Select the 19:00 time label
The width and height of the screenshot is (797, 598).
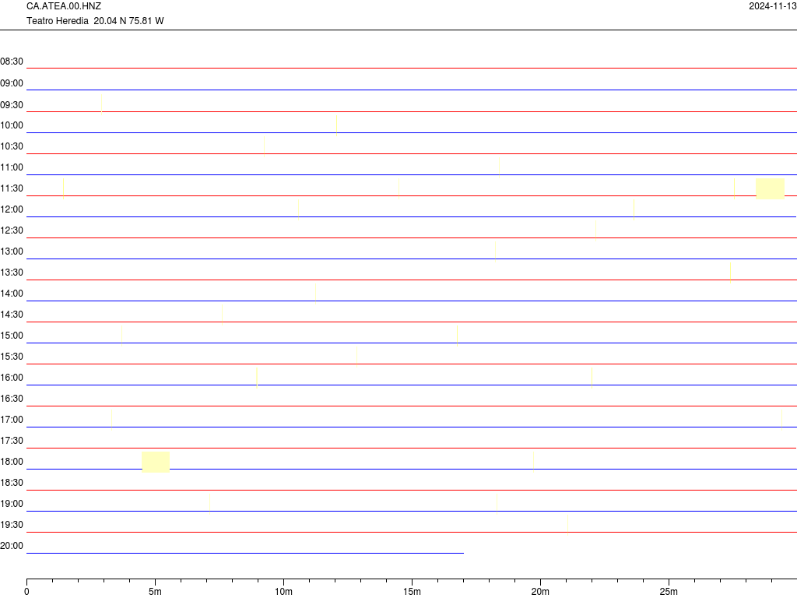[x=12, y=504]
